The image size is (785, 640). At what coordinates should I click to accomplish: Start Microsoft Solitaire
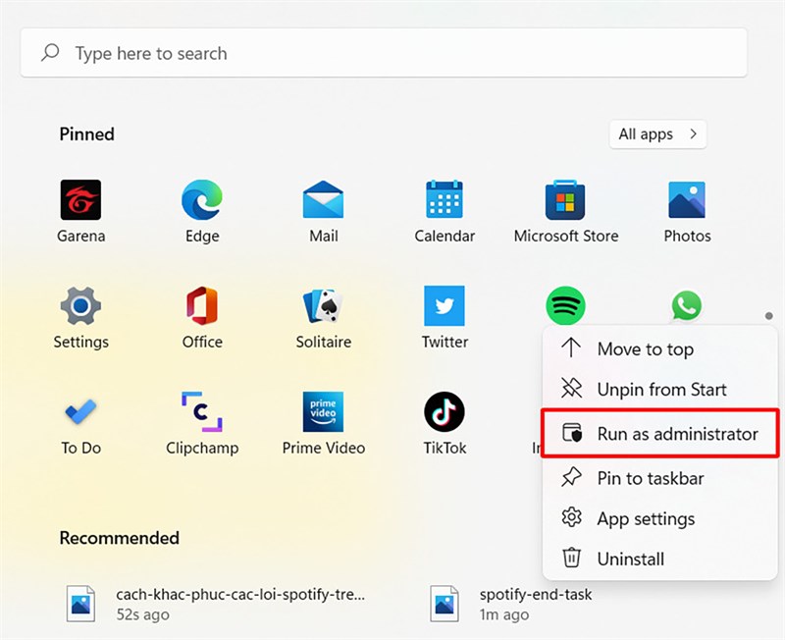point(323,307)
